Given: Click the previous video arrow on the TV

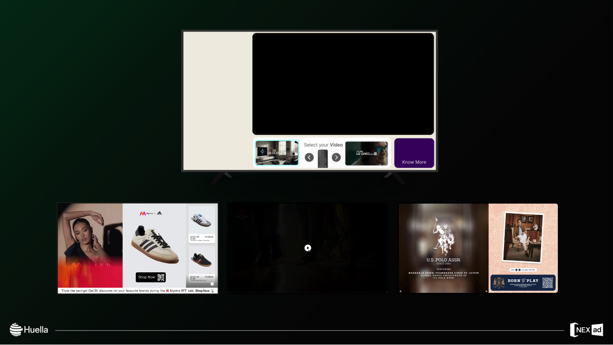Looking at the screenshot, I should click(309, 157).
